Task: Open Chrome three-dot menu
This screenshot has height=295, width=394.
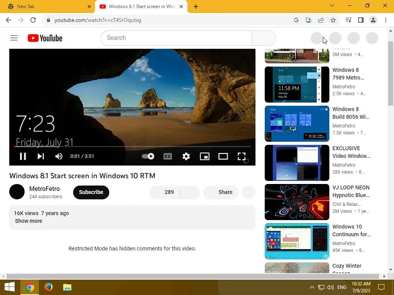Action: click(x=386, y=20)
